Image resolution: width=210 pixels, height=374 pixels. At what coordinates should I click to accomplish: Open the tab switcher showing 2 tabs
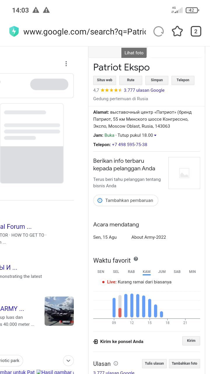pos(196,32)
